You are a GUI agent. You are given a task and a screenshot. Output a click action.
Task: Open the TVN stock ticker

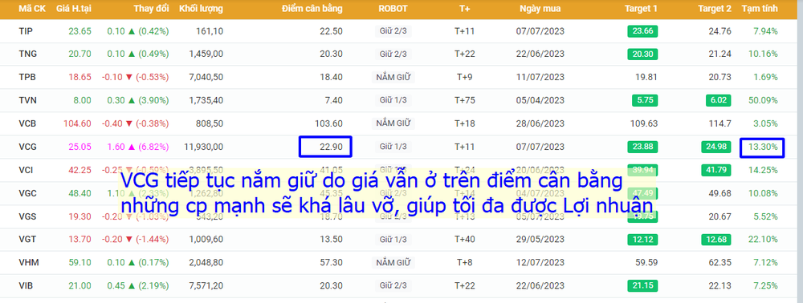point(27,100)
